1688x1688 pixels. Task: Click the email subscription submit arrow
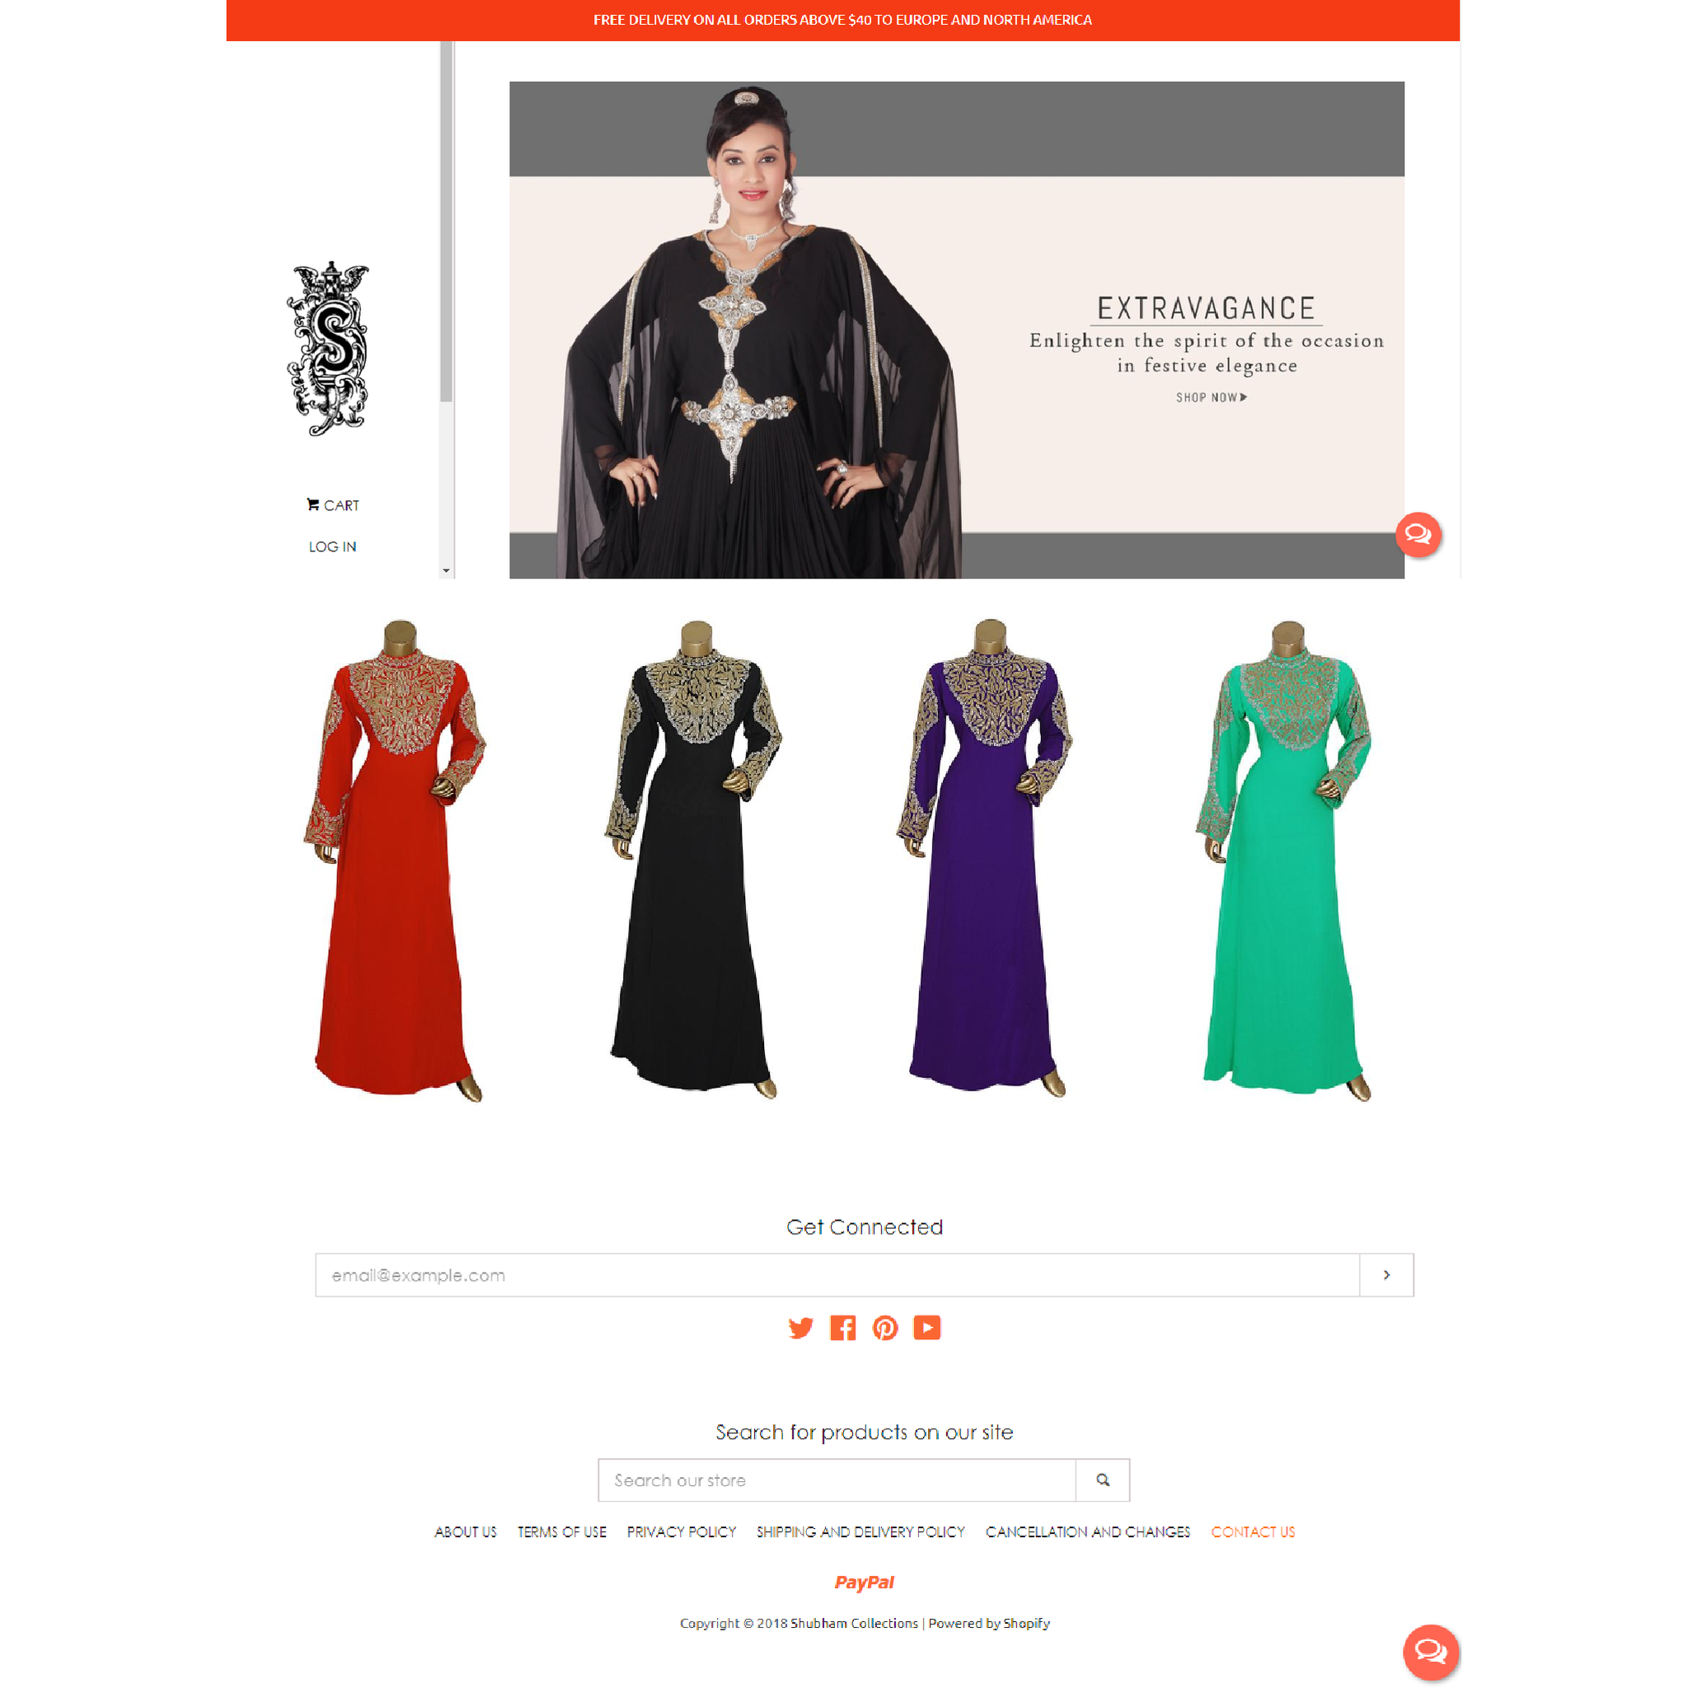(1386, 1273)
